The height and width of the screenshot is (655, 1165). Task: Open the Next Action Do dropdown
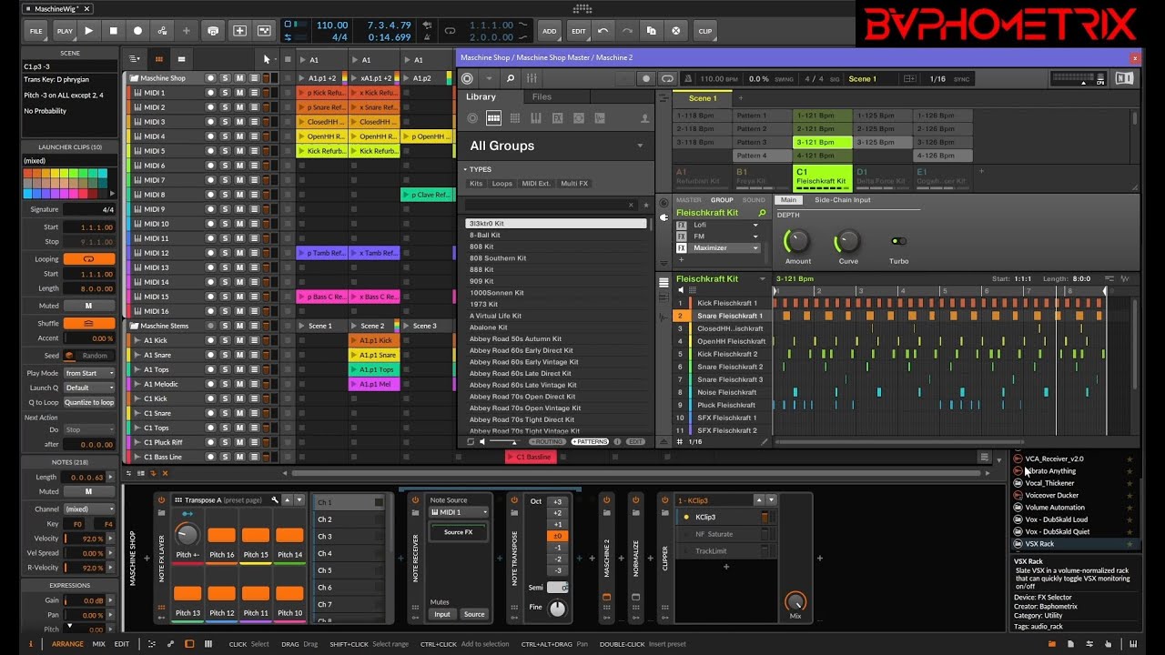pos(89,429)
